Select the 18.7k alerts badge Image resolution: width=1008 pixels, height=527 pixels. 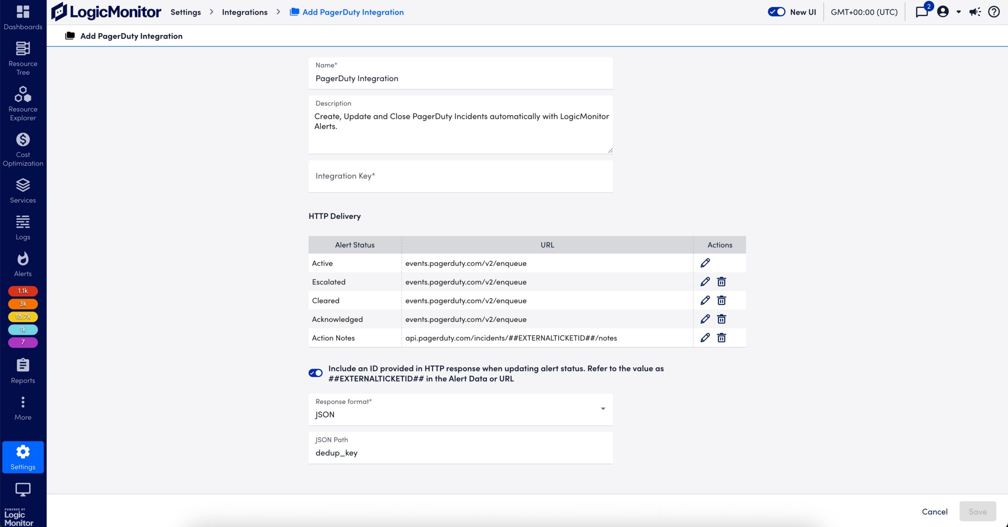pos(22,316)
